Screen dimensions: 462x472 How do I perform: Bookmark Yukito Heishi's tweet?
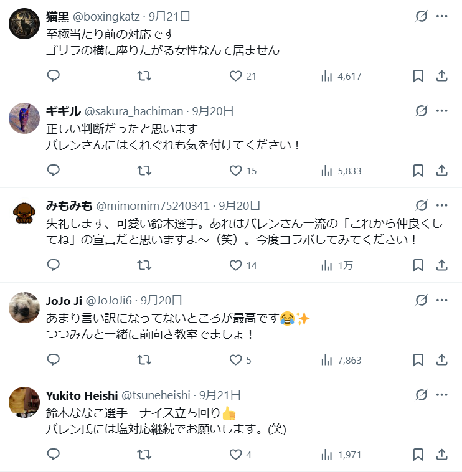[x=418, y=455]
